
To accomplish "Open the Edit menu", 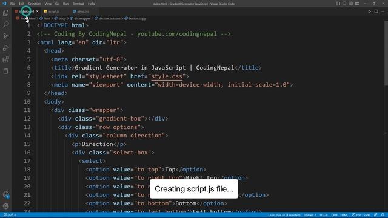I will click(22, 4).
